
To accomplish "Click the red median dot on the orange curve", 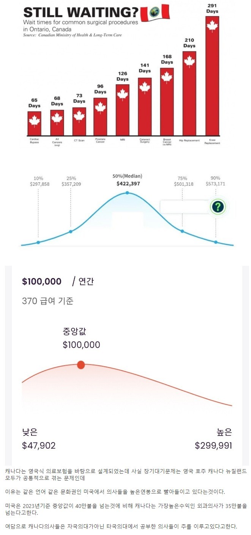I will (x=81, y=365).
